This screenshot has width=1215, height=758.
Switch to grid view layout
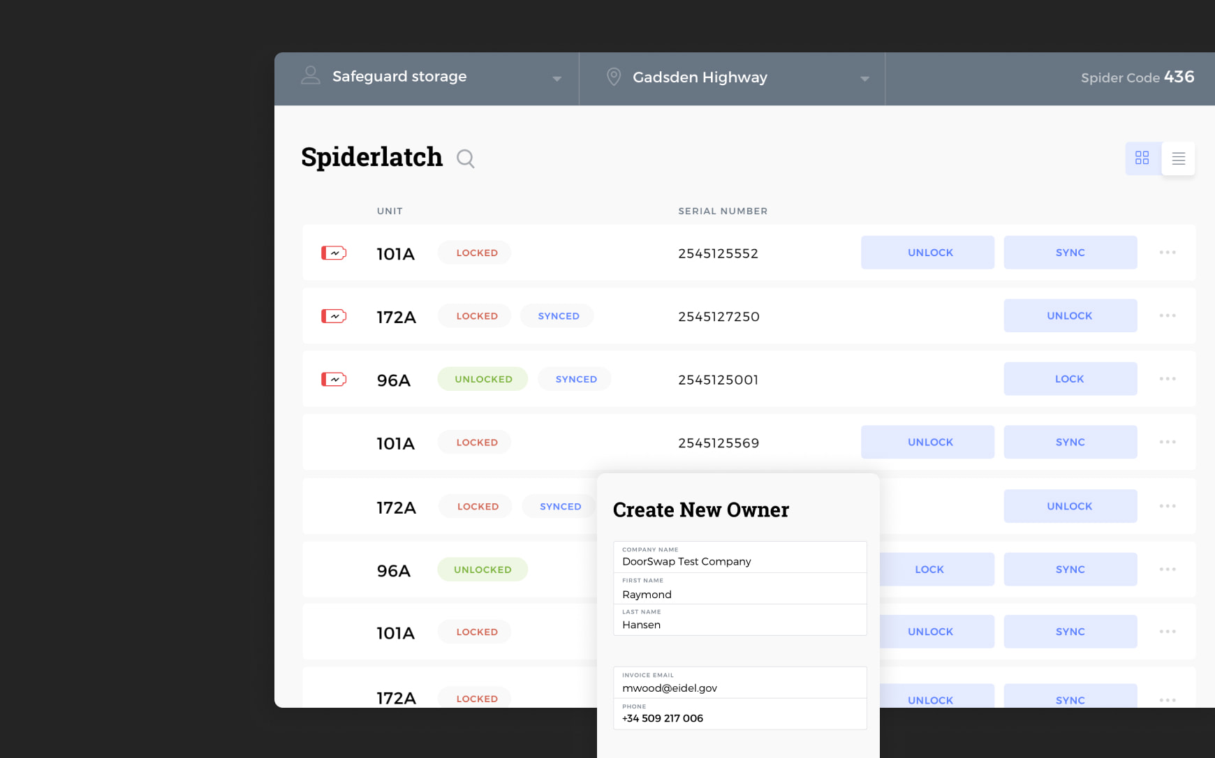tap(1142, 158)
